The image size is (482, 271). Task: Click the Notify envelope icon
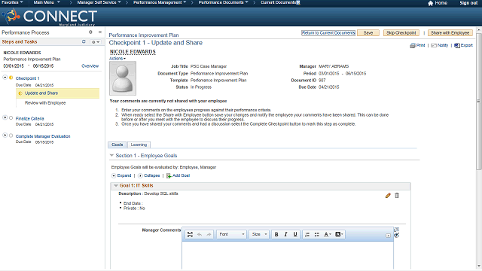point(434,45)
